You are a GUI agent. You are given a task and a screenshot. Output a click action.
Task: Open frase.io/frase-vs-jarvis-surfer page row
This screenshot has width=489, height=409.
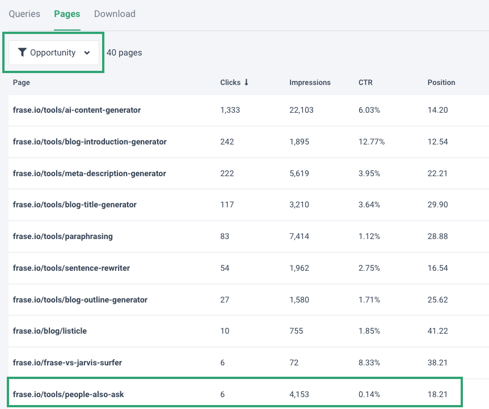click(248, 363)
